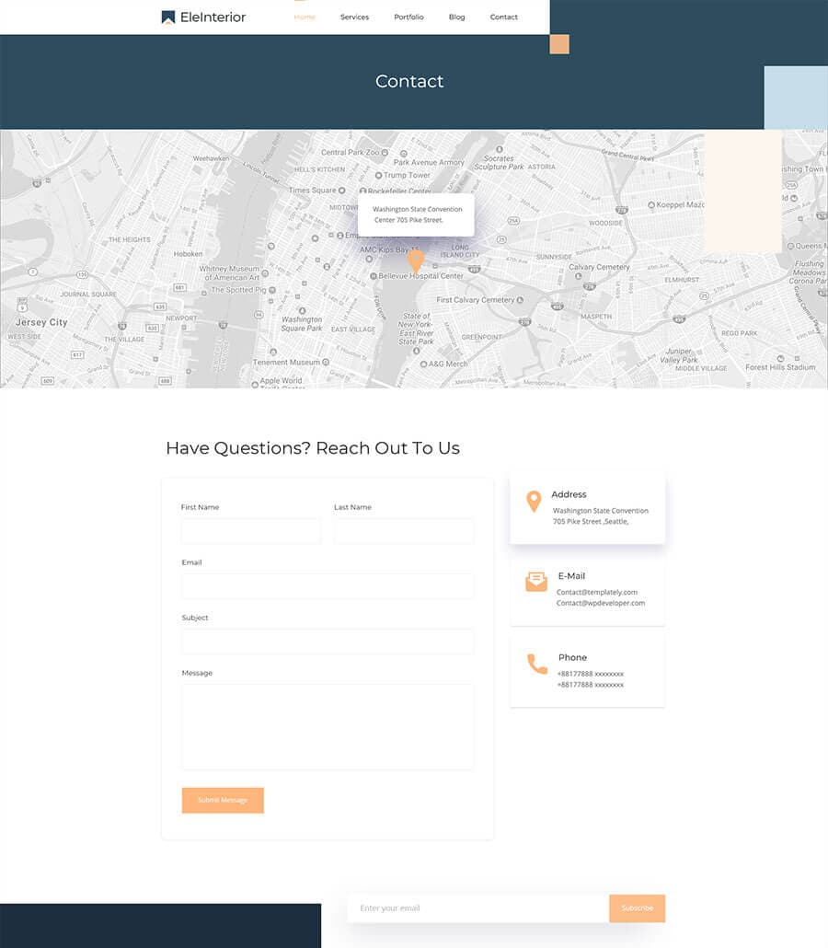Click the Subscribe button
The width and height of the screenshot is (828, 948).
coord(637,908)
